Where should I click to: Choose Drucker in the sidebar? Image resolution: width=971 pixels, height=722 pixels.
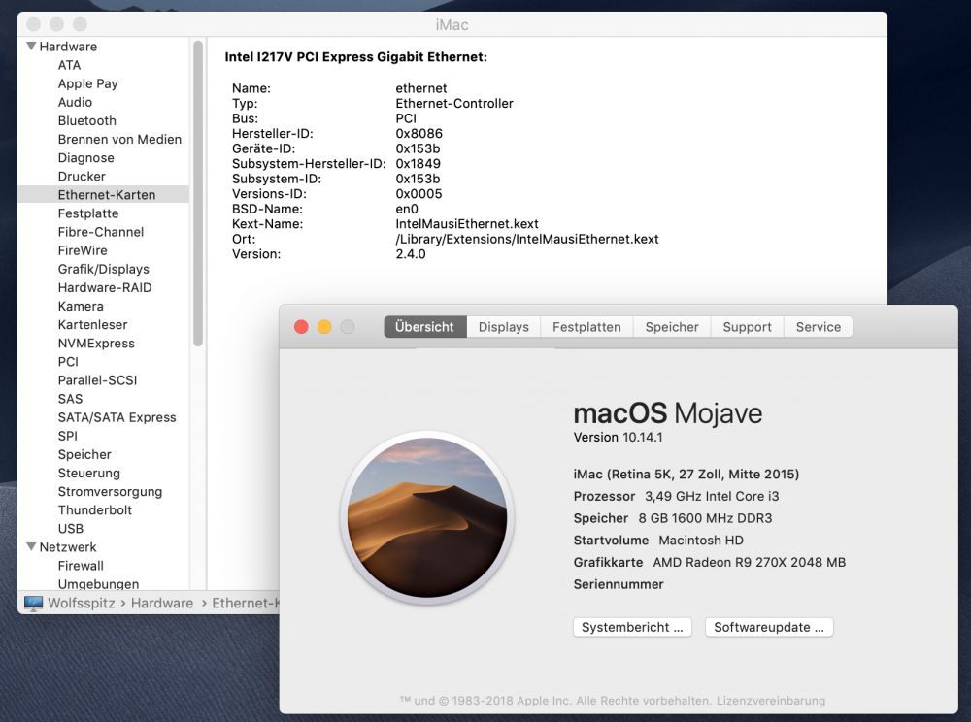tap(82, 177)
